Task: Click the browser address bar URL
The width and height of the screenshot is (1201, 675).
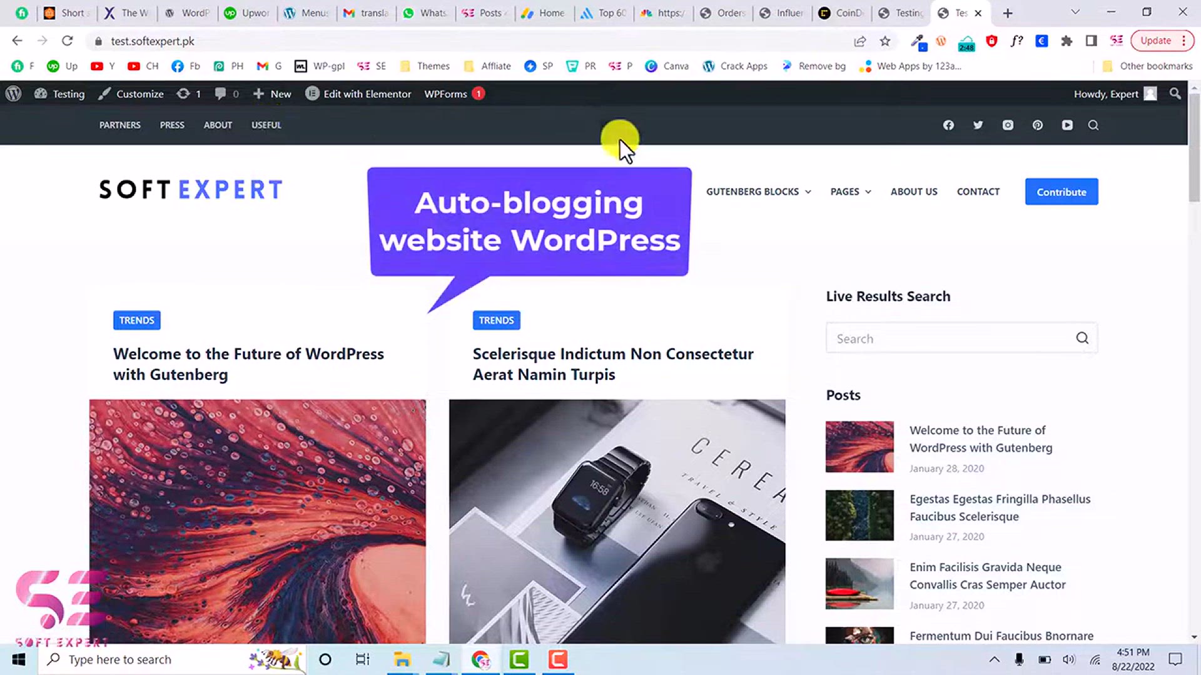Action: click(153, 41)
